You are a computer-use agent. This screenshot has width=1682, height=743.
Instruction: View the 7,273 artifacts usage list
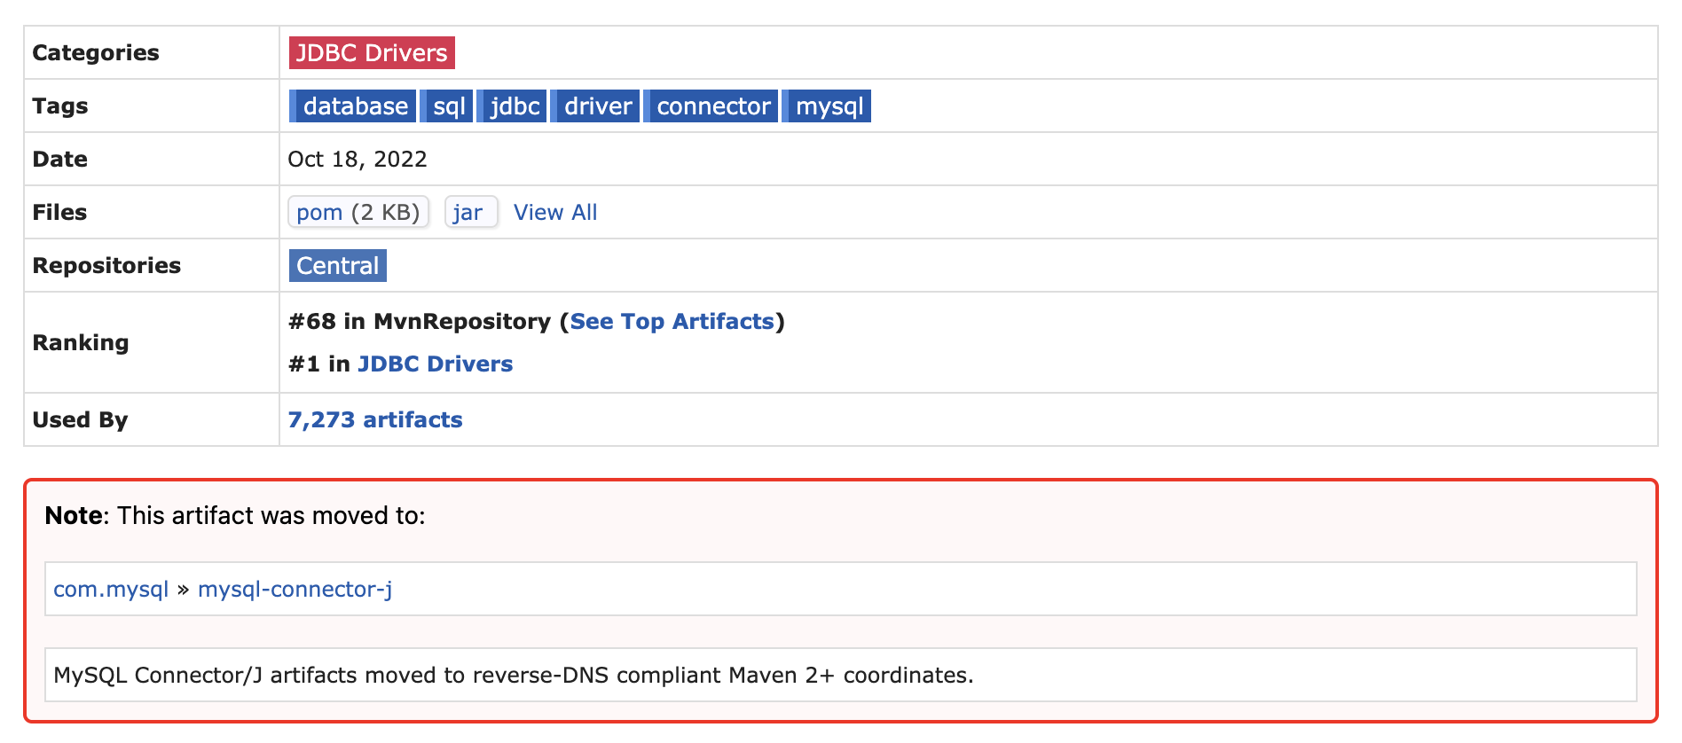(375, 420)
